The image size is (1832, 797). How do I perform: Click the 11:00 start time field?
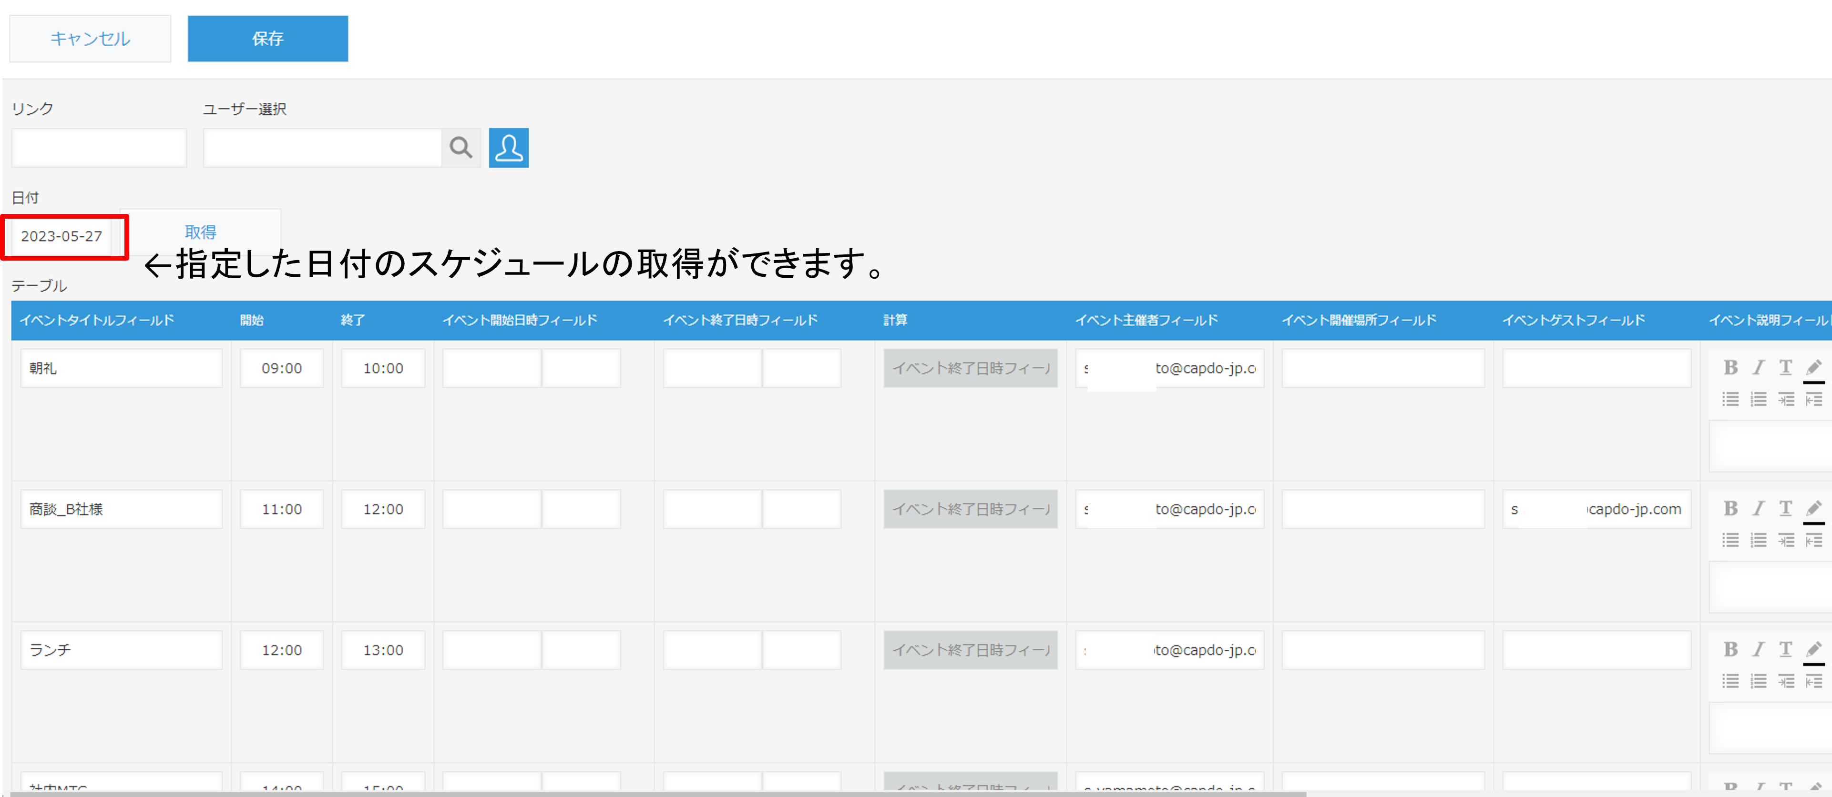282,509
